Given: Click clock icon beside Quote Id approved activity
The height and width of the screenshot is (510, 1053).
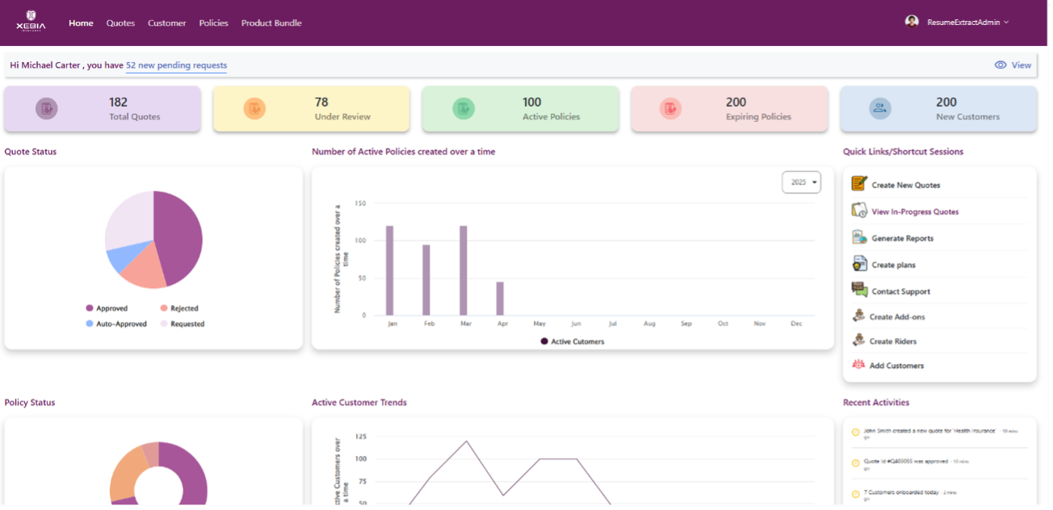Looking at the screenshot, I should click(x=855, y=463).
